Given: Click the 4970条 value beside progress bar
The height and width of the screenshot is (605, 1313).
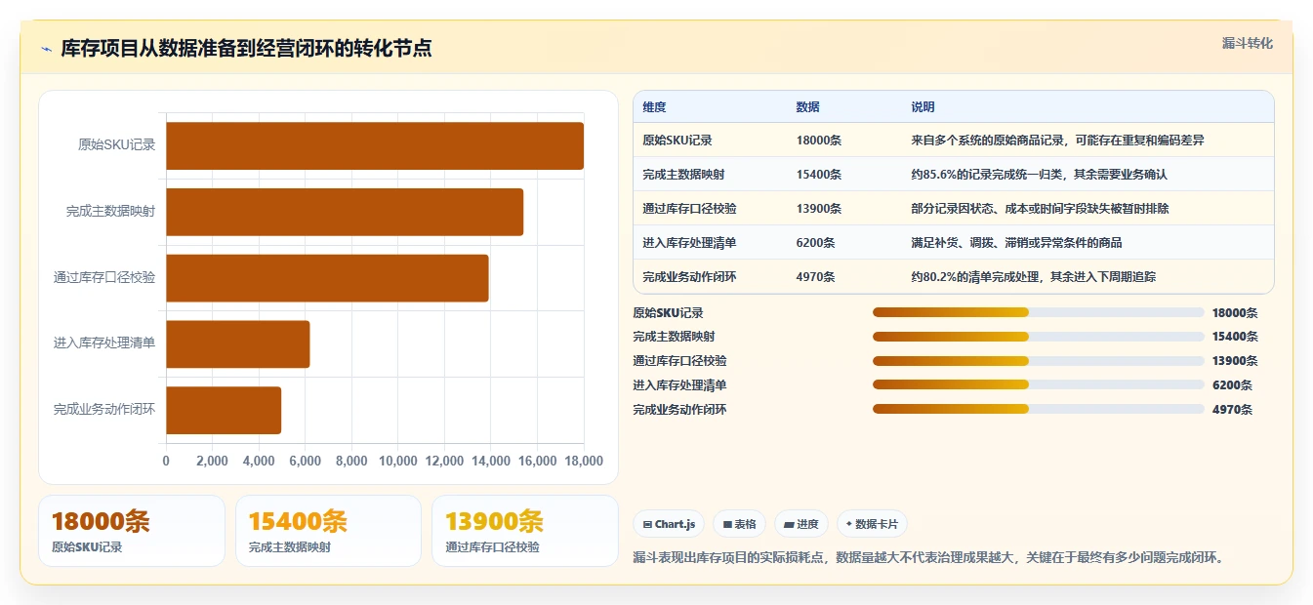Looking at the screenshot, I should point(1232,410).
